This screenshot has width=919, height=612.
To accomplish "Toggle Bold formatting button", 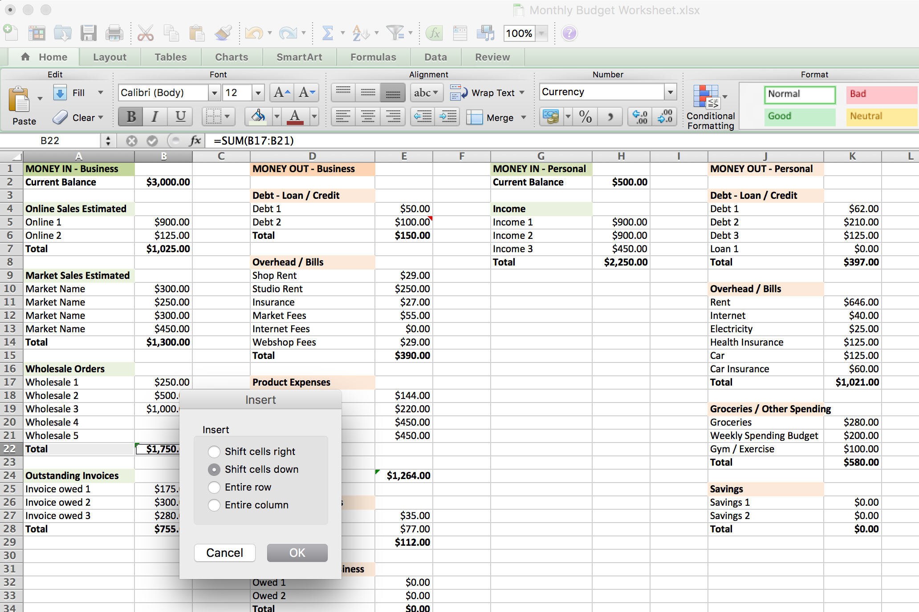I will point(131,117).
